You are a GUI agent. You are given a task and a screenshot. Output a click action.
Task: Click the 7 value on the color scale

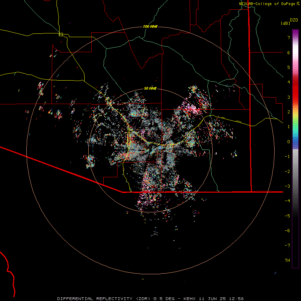click(289, 37)
